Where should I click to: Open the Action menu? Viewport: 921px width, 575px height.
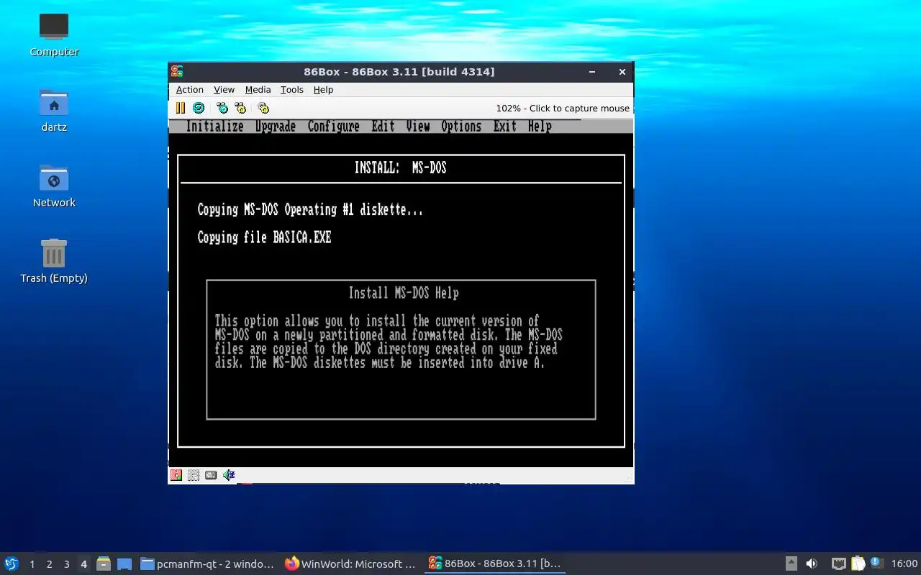point(190,90)
